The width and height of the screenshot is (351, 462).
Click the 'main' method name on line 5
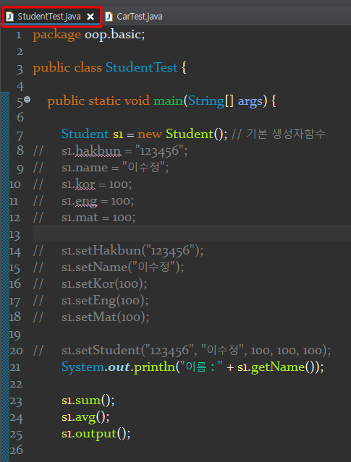(169, 101)
